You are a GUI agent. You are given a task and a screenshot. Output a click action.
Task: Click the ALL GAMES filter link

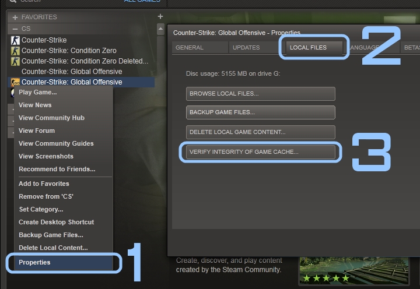(x=142, y=1)
